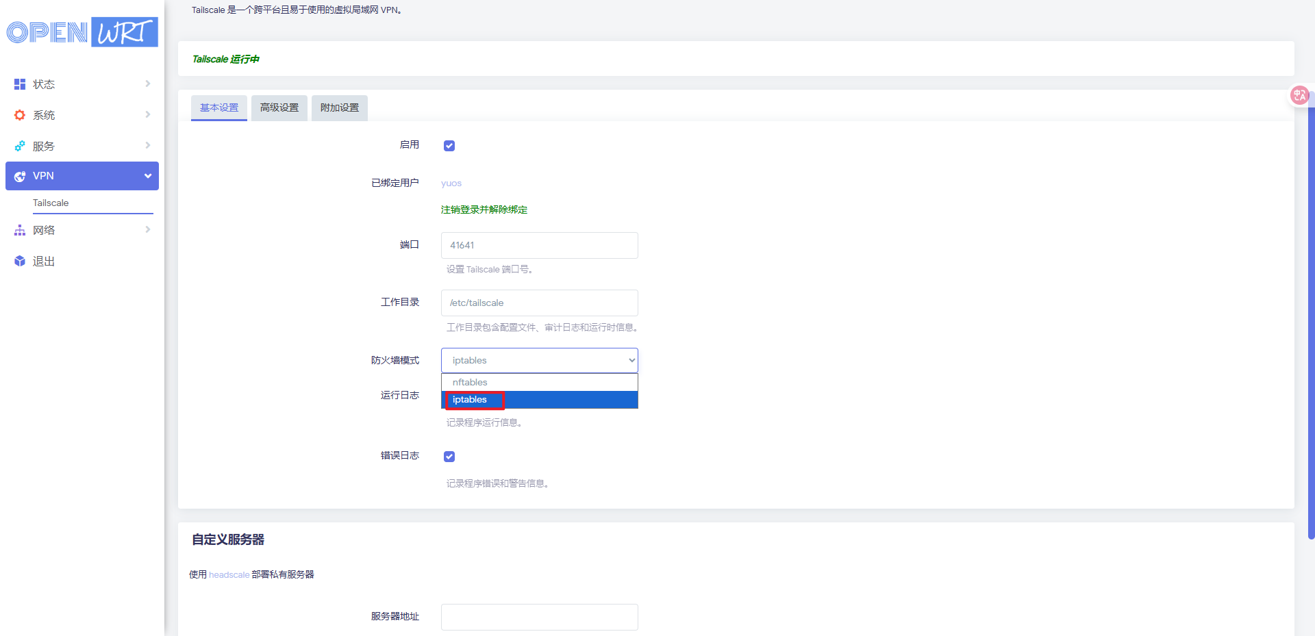Click the System gear icon

[x=20, y=115]
